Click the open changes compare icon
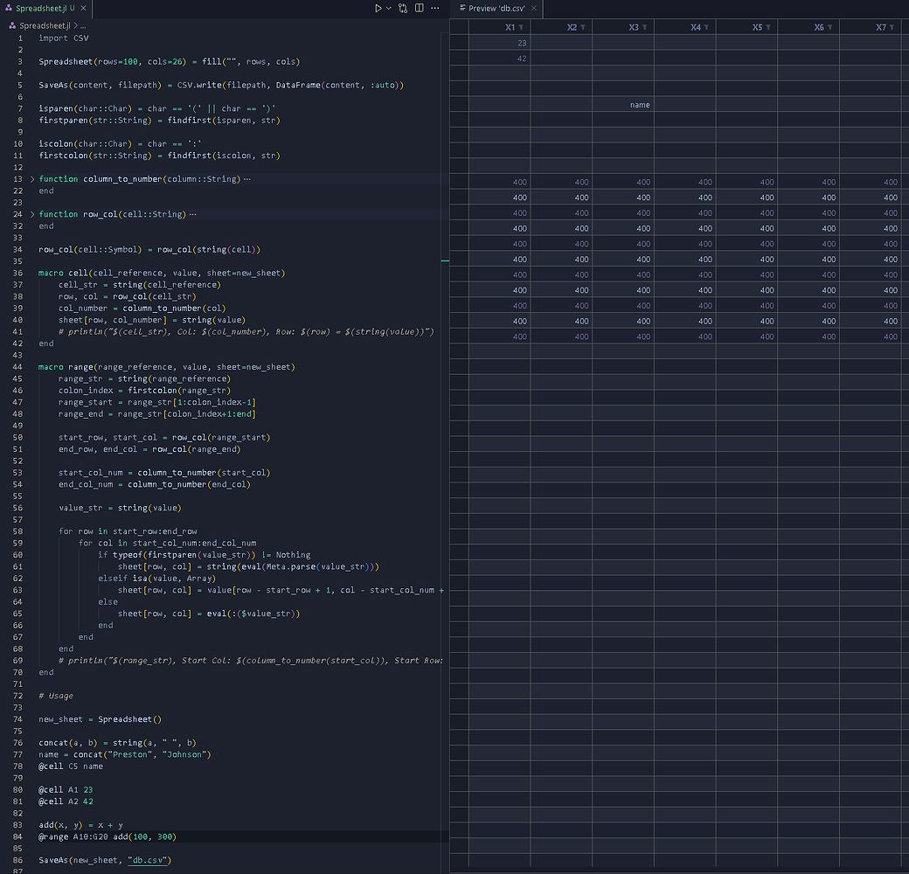Image resolution: width=909 pixels, height=874 pixels. 403,8
